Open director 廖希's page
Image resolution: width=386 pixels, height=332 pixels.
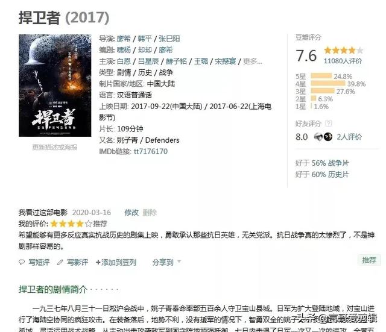pyautogui.click(x=124, y=39)
